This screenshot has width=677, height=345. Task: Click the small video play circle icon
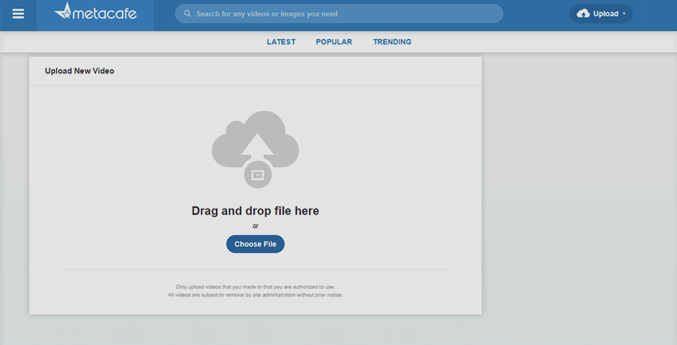(257, 175)
